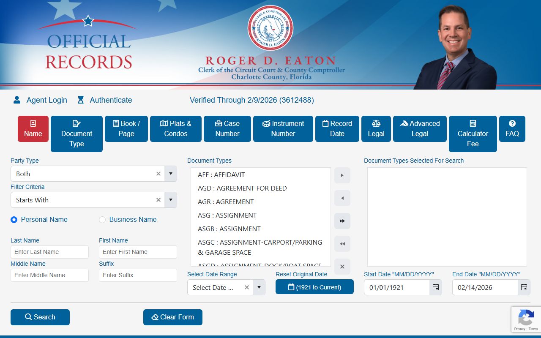
Task: Select the Business Name radio button
Action: (x=102, y=220)
